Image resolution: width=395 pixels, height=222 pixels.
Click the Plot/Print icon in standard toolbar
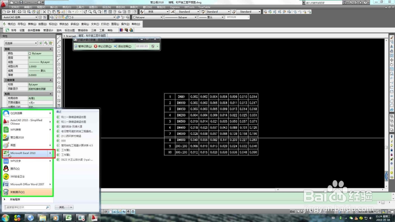pos(19,11)
